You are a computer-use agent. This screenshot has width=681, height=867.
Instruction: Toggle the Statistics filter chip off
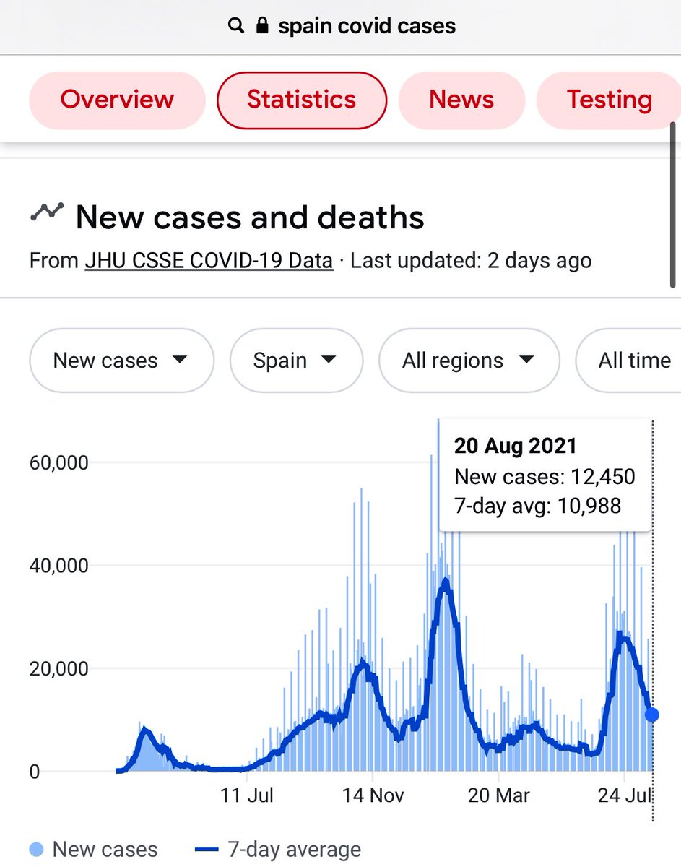[x=301, y=100]
